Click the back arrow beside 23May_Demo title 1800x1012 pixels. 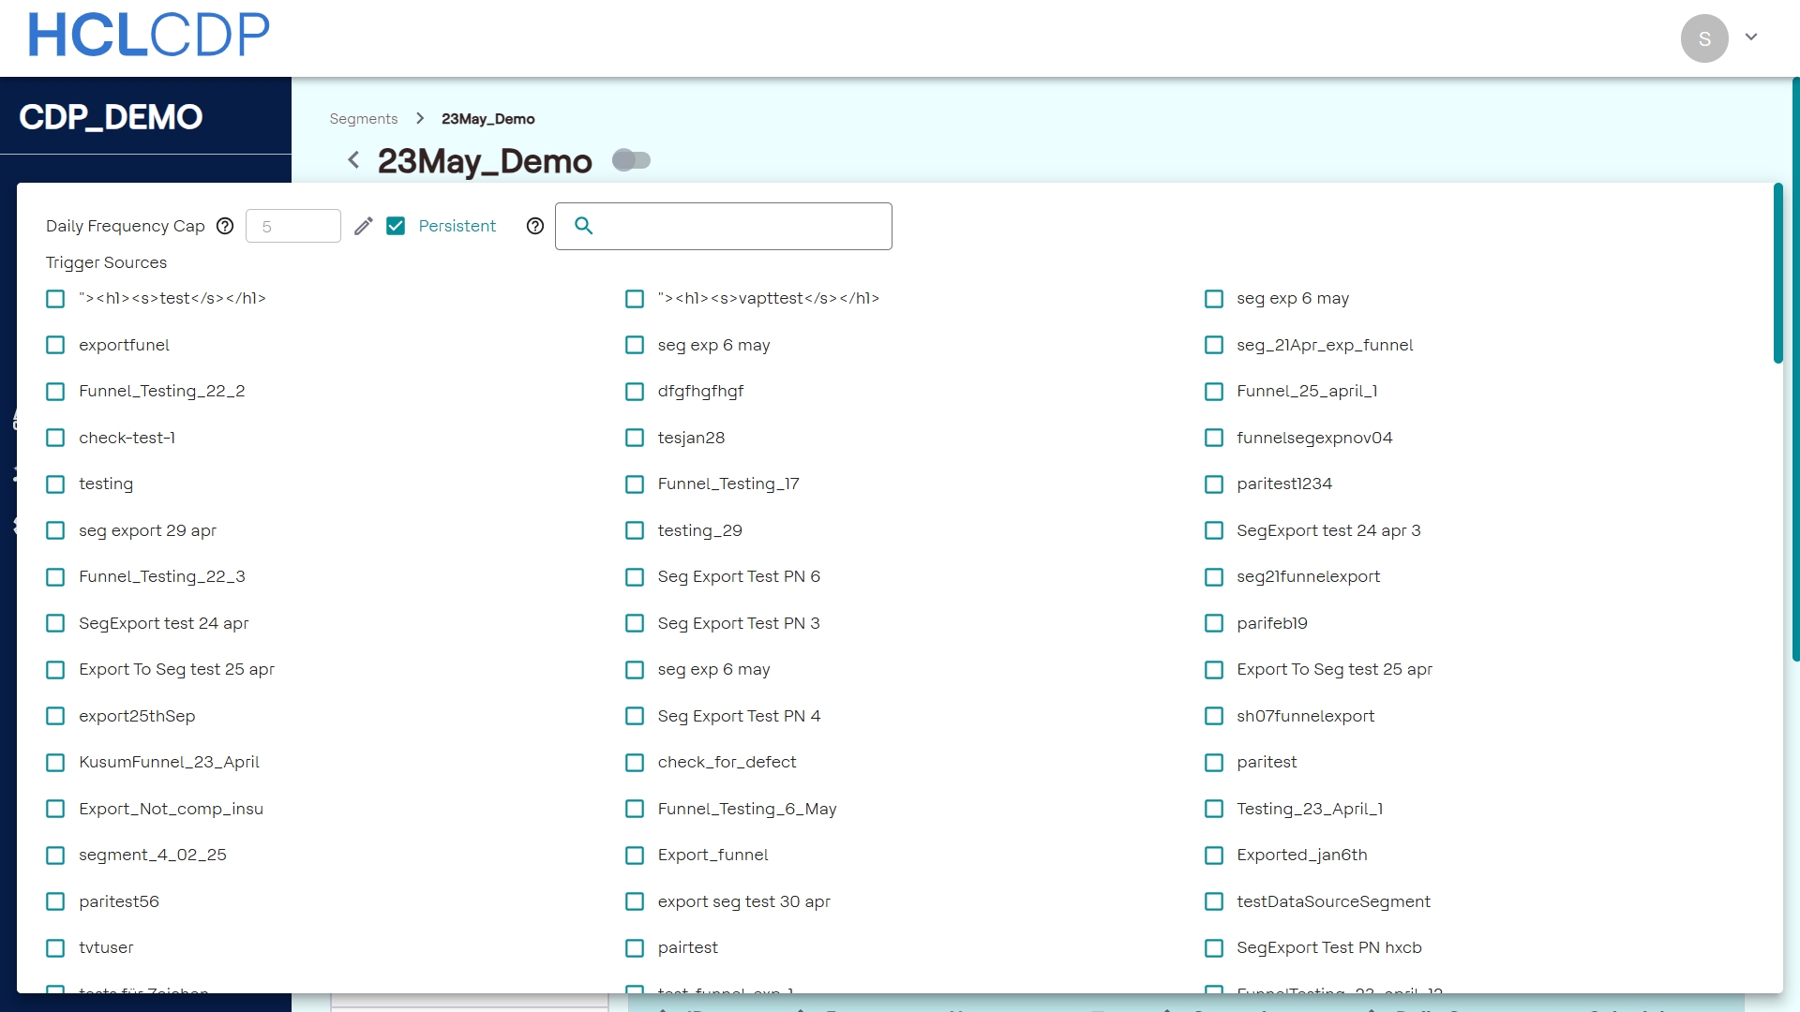pyautogui.click(x=353, y=160)
